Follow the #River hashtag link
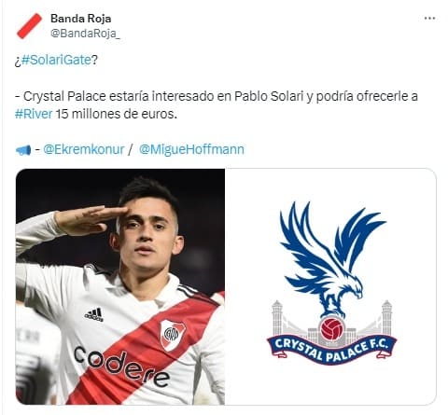 pyautogui.click(x=34, y=114)
